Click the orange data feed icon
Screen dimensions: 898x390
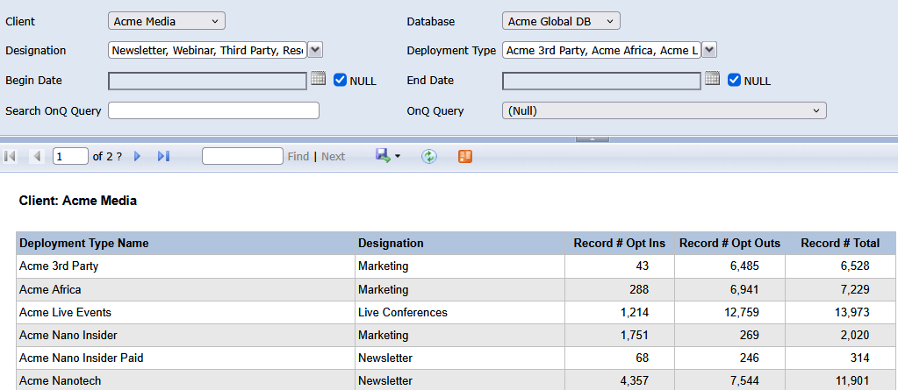[x=465, y=156]
